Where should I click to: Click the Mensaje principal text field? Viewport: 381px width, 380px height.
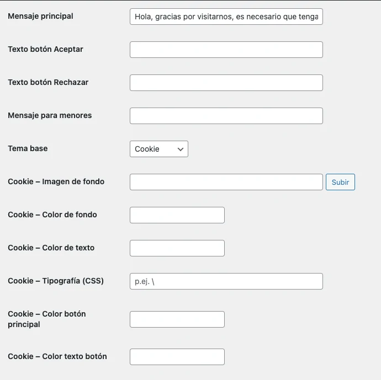(226, 17)
